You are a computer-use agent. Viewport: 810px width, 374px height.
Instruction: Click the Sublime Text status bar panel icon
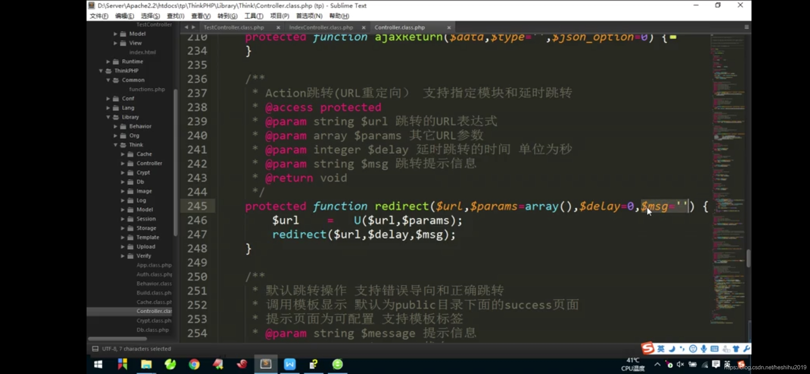click(95, 349)
